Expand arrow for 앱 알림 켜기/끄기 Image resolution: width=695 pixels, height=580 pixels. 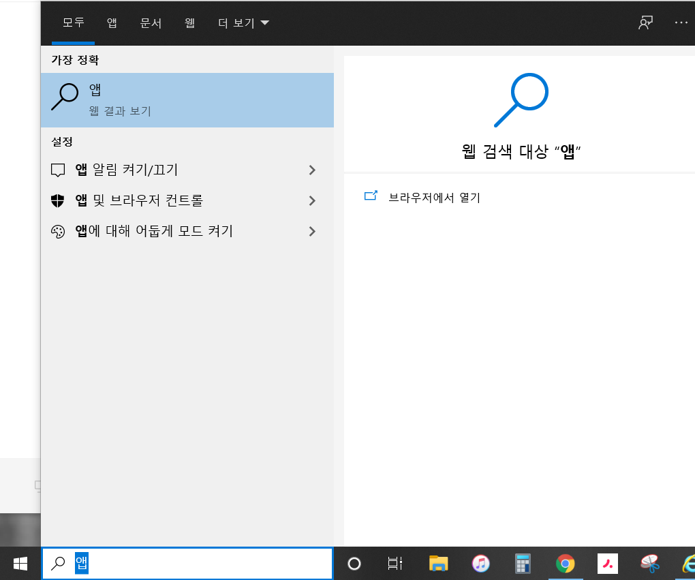click(x=312, y=170)
